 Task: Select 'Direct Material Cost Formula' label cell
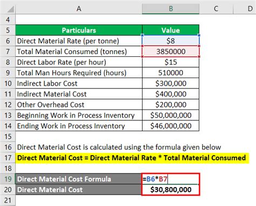point(78,179)
